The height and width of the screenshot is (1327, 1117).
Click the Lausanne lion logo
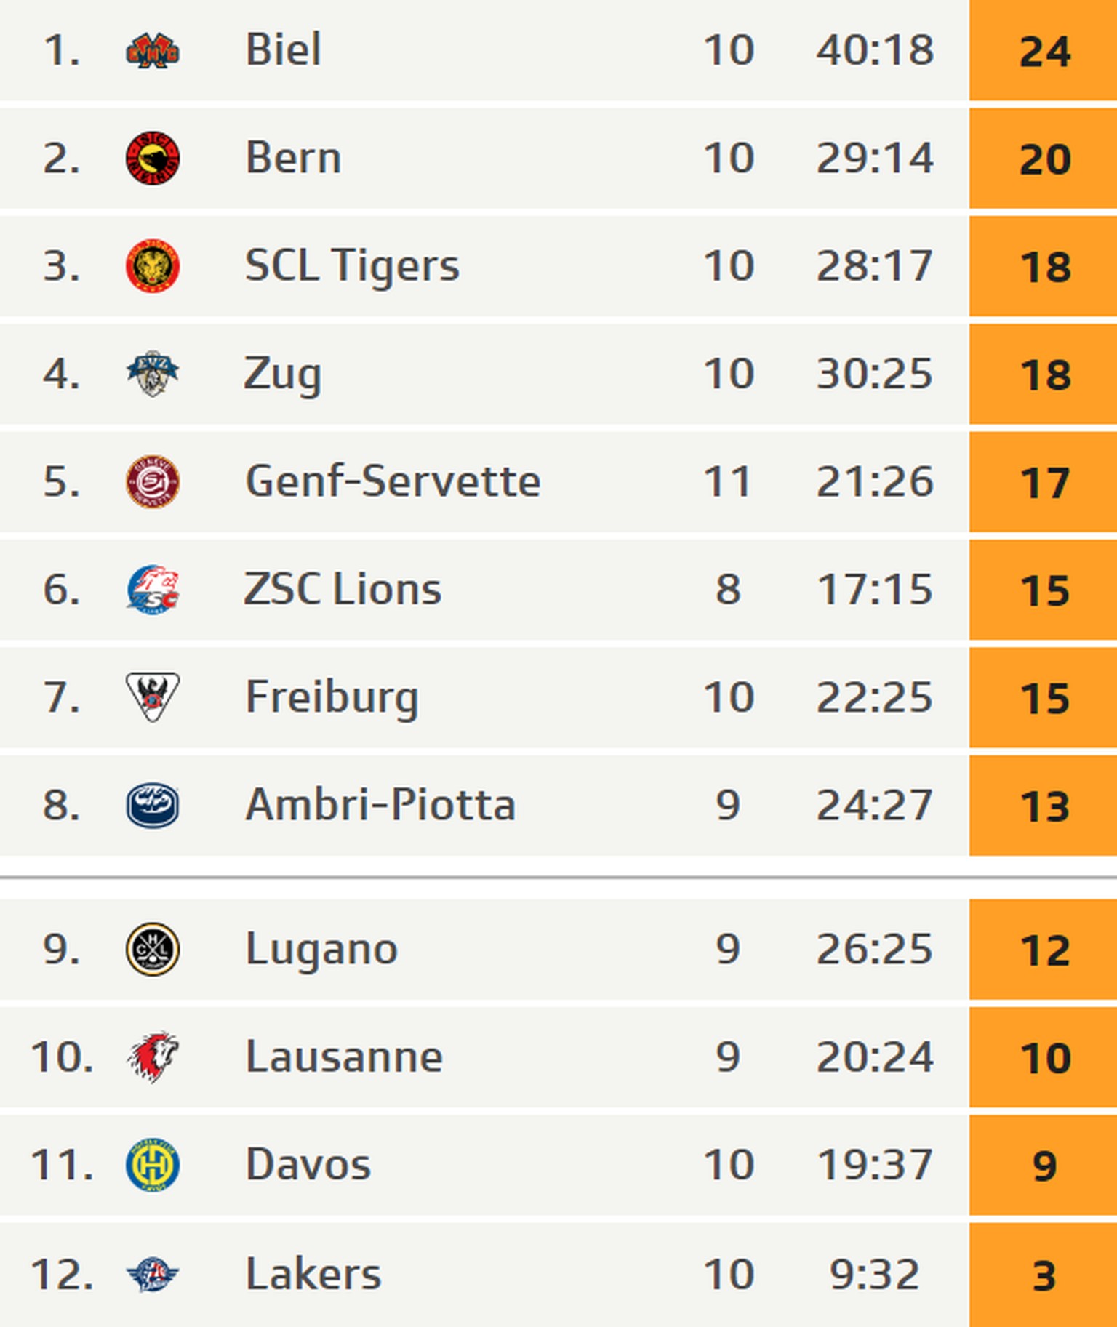tap(153, 1057)
